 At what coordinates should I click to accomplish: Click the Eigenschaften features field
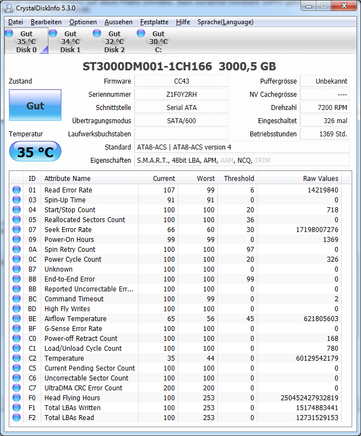(242, 161)
